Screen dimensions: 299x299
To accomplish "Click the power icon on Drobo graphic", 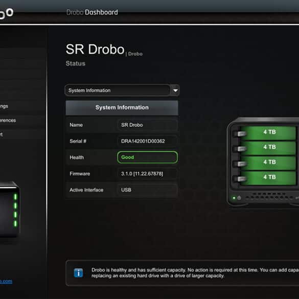I will (x=239, y=198).
